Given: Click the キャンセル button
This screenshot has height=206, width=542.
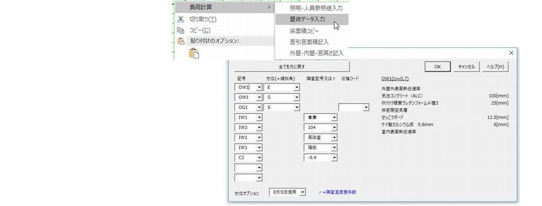Looking at the screenshot, I should [466, 67].
